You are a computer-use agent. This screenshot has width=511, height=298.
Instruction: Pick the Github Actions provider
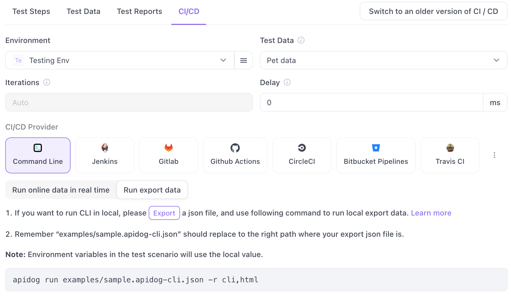[x=235, y=155]
